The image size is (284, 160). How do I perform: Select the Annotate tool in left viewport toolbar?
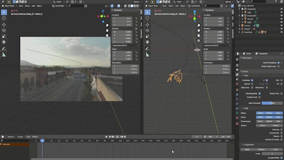tap(4, 49)
